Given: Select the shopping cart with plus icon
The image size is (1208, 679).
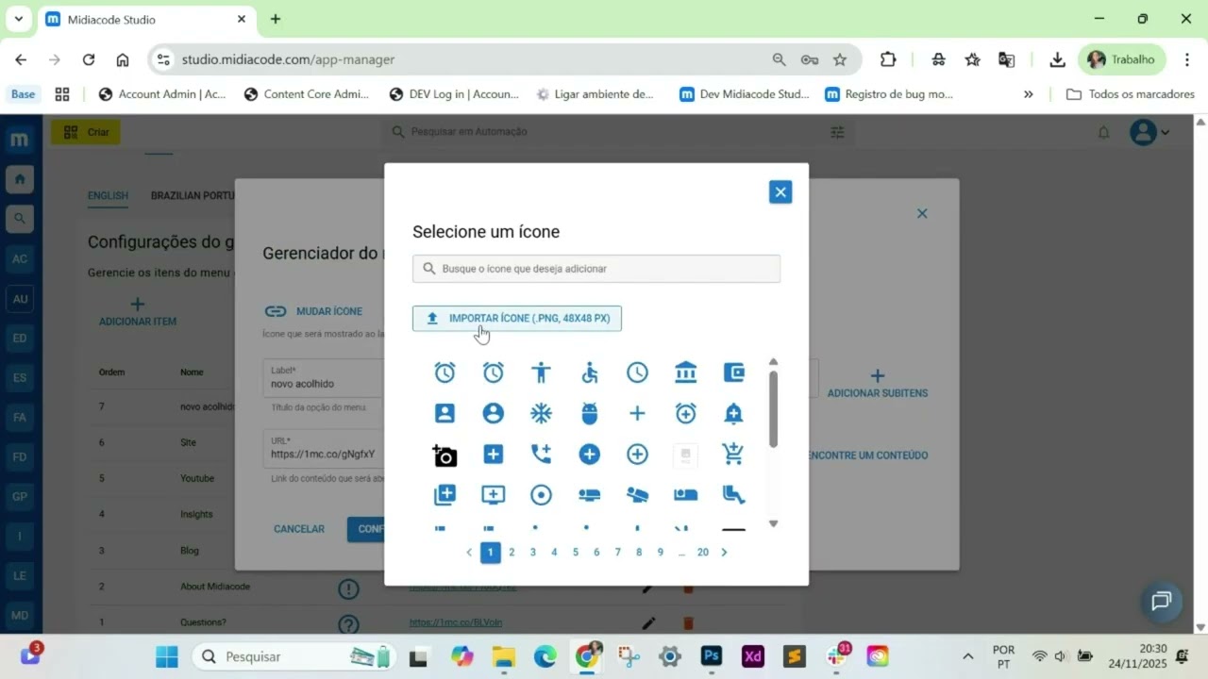Looking at the screenshot, I should 733,455.
